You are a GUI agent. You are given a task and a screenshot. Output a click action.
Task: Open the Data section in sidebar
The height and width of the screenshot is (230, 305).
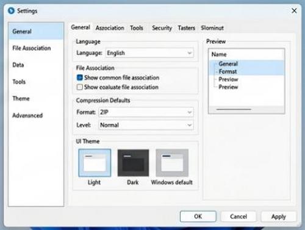tap(36, 65)
